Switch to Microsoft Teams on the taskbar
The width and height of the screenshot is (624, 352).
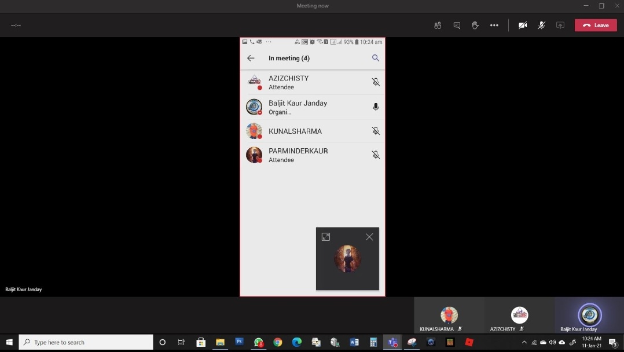[392, 342]
